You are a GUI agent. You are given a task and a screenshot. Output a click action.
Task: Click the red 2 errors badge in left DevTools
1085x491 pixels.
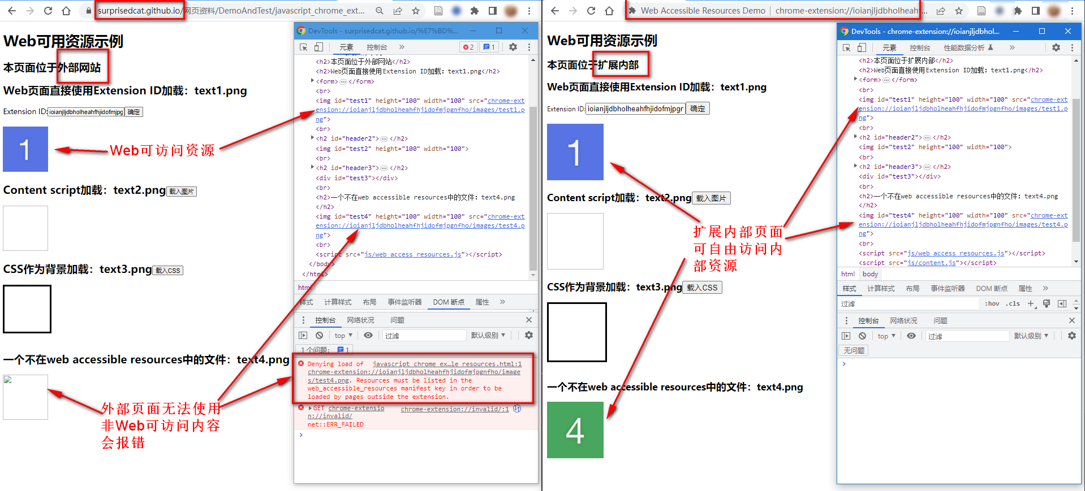tap(468, 47)
